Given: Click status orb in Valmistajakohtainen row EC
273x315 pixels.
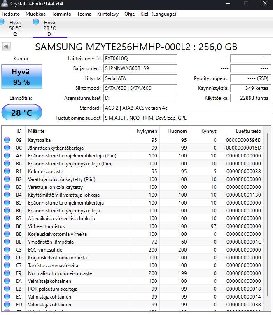Looking at the screenshot, I should [7, 296].
